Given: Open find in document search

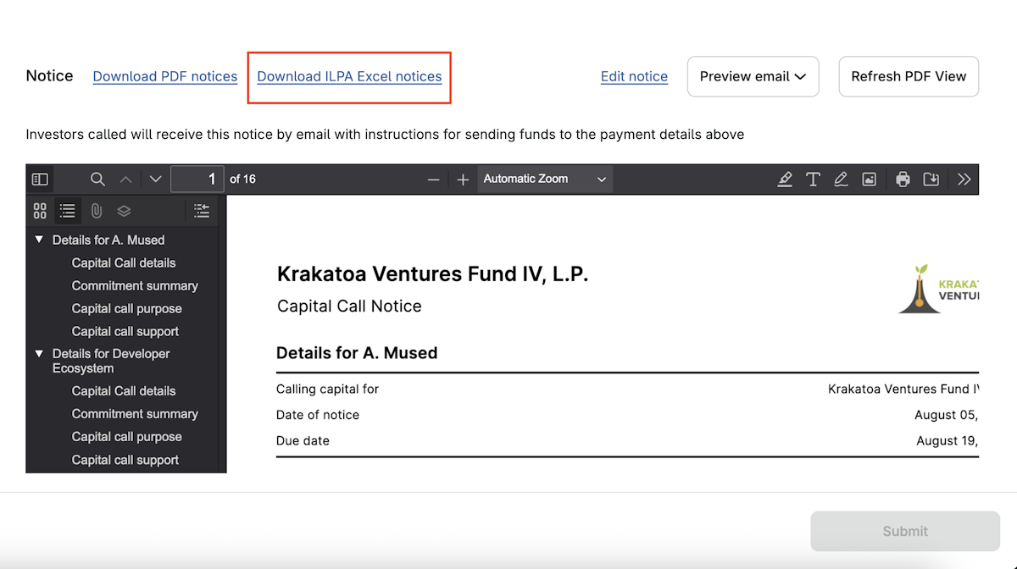Looking at the screenshot, I should (x=98, y=180).
